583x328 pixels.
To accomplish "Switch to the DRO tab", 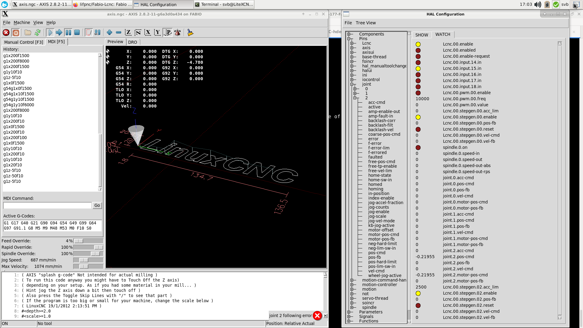I will click(x=133, y=42).
